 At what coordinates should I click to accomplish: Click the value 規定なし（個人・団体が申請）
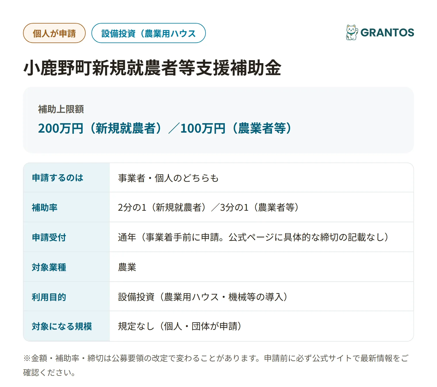point(180,326)
